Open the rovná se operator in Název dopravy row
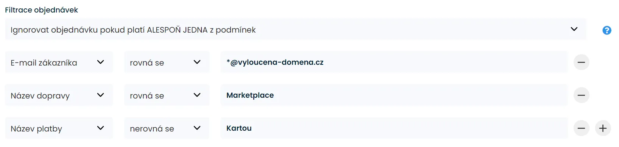The width and height of the screenshot is (619, 147). tap(167, 95)
